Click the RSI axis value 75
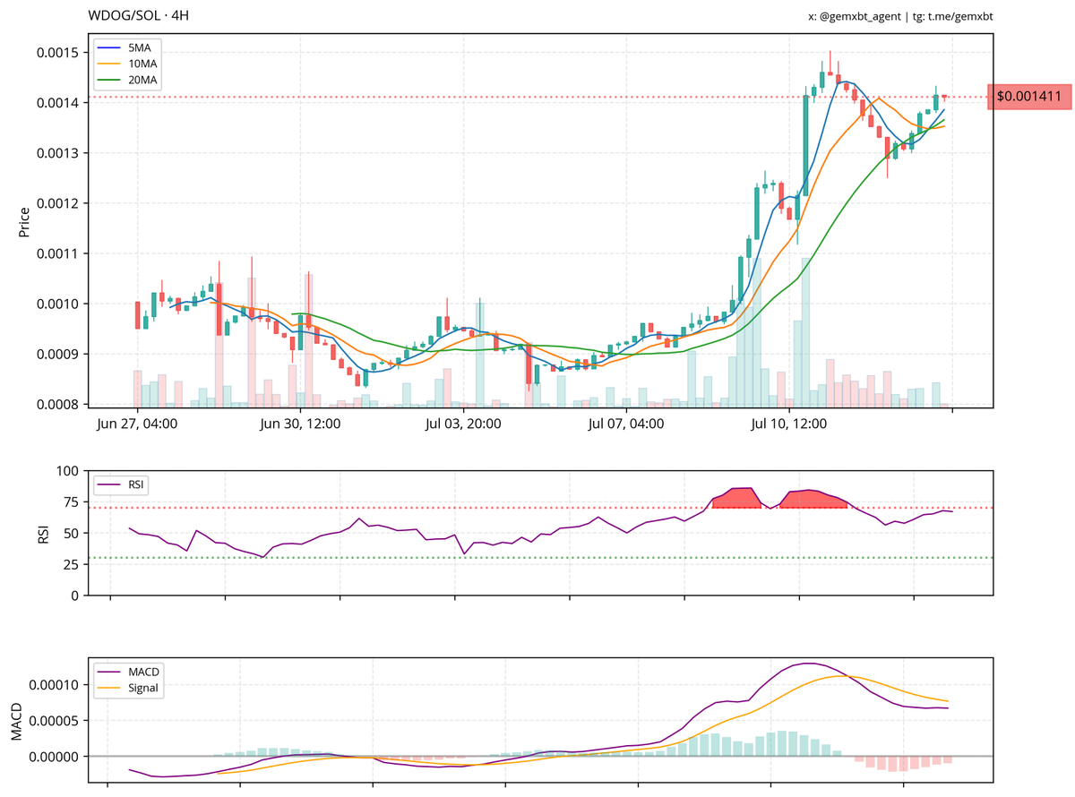Viewport: 1075px width, 797px height. (x=72, y=501)
